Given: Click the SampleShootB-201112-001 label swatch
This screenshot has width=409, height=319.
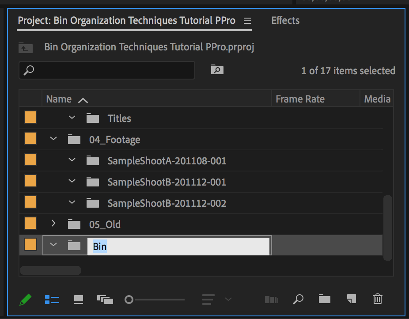Looking at the screenshot, I should click(30, 181).
